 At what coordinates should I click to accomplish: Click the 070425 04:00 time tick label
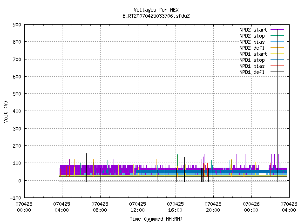coord(62,207)
